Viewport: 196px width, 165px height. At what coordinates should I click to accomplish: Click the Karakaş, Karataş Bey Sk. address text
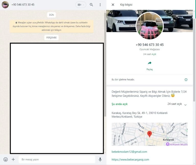140,115
